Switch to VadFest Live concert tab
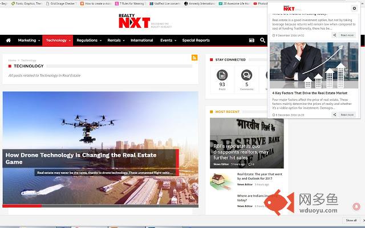Image resolution: width=365 pixels, height=228 pixels. pyautogui.click(x=165, y=3)
